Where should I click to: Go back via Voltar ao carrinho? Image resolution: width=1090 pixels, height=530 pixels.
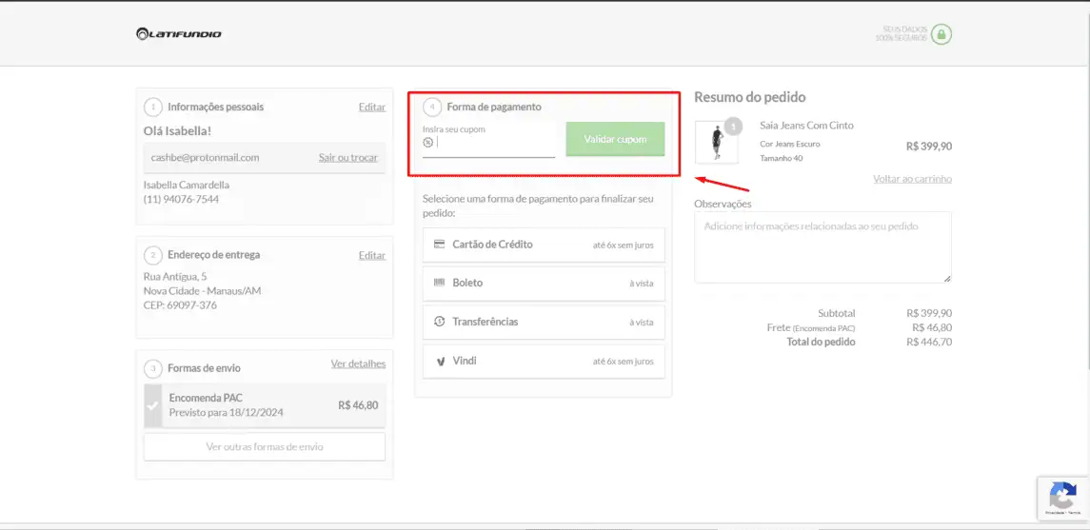coord(912,179)
